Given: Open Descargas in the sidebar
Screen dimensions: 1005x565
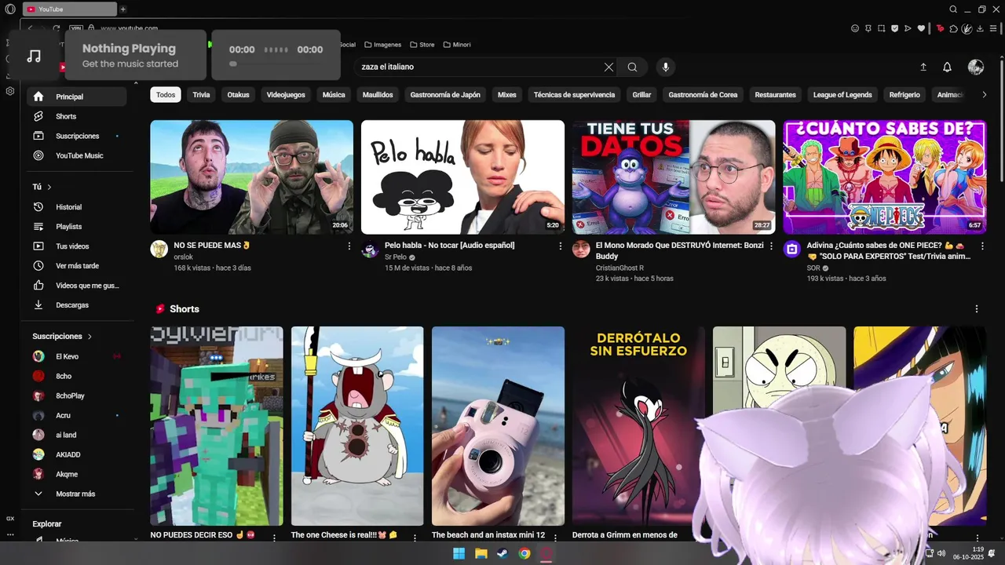Looking at the screenshot, I should (x=77, y=305).
